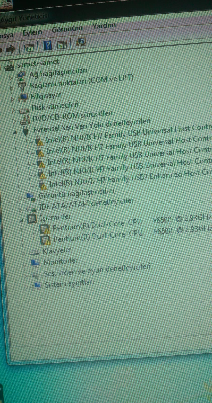Toggle the show/hide console tree toolbar icon
Viewport: 212px width, 403px height.
29,48
